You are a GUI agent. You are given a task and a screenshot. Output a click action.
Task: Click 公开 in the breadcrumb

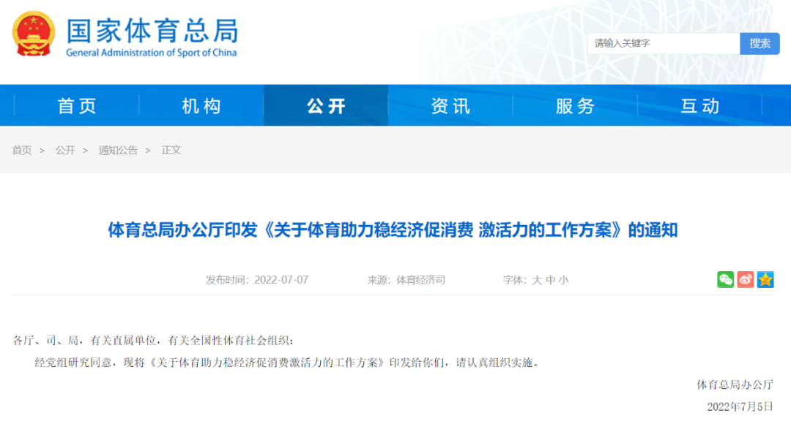pos(65,150)
